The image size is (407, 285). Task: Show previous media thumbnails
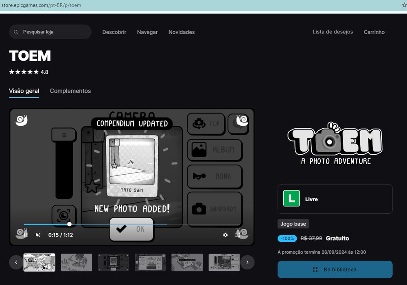click(x=16, y=263)
